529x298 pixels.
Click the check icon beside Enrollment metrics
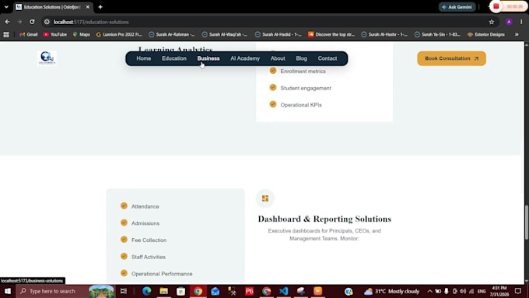[x=273, y=71]
